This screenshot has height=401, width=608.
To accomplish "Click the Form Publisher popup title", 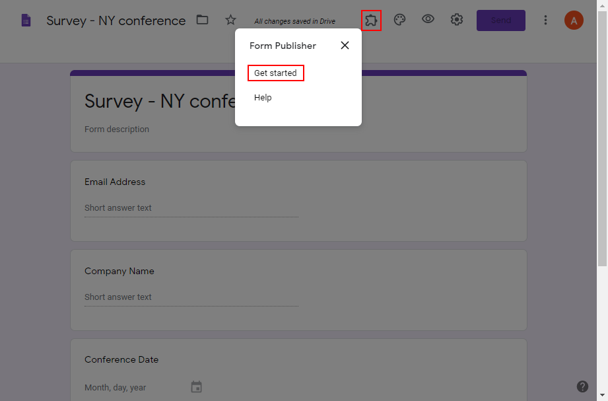I will 283,46.
